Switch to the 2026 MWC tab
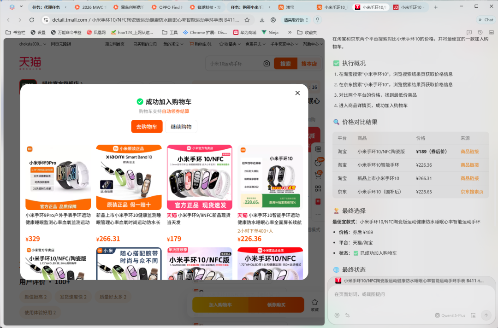This screenshot has height=328, width=498. 90,7
